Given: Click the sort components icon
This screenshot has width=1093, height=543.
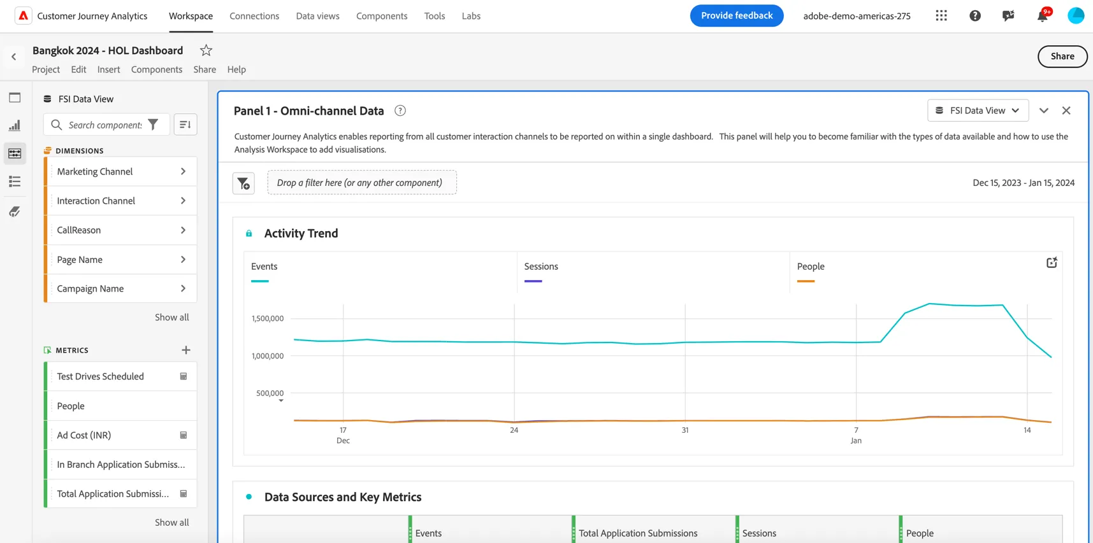Looking at the screenshot, I should (x=185, y=125).
